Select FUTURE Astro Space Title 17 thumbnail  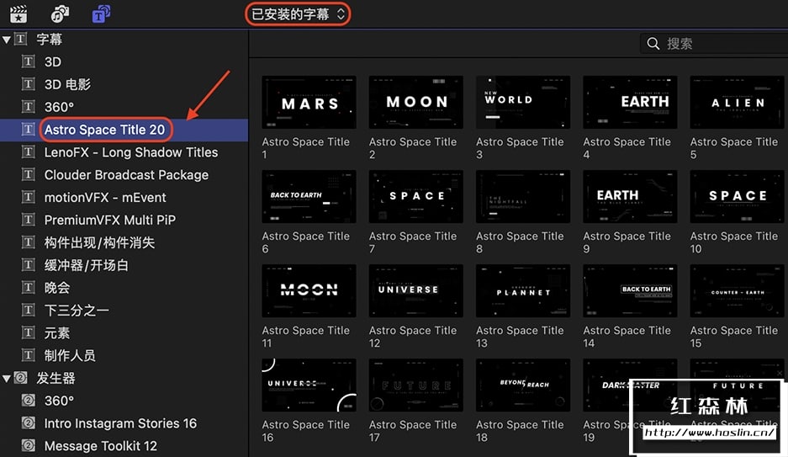[416, 385]
